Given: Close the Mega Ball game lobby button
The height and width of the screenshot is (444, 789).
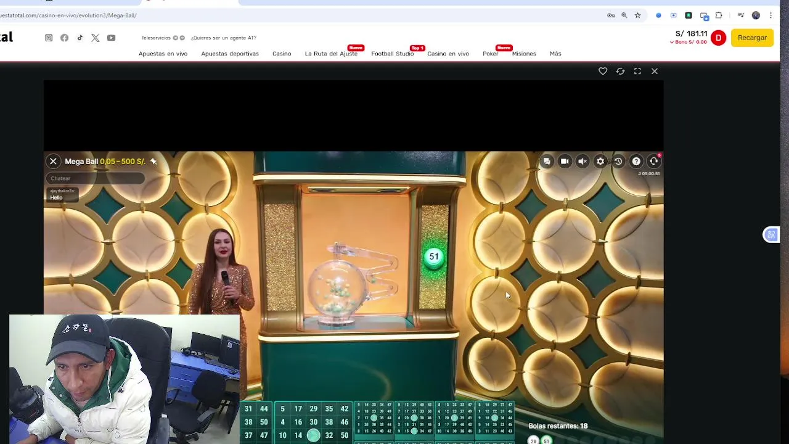Looking at the screenshot, I should tap(53, 162).
